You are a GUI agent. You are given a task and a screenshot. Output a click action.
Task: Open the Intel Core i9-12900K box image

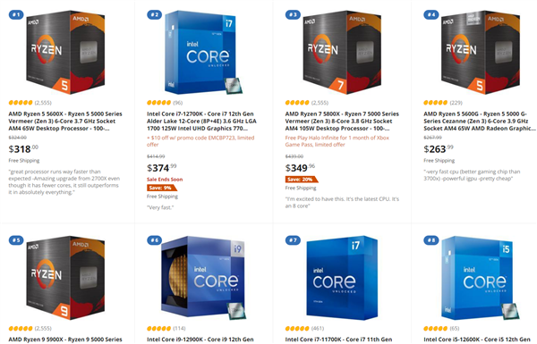(x=204, y=278)
